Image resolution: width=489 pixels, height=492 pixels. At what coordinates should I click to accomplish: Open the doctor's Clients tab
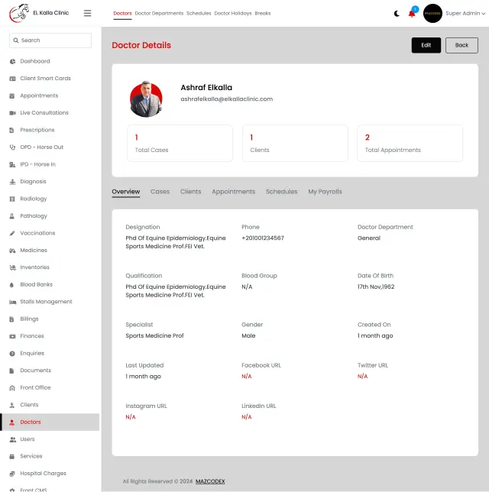190,192
